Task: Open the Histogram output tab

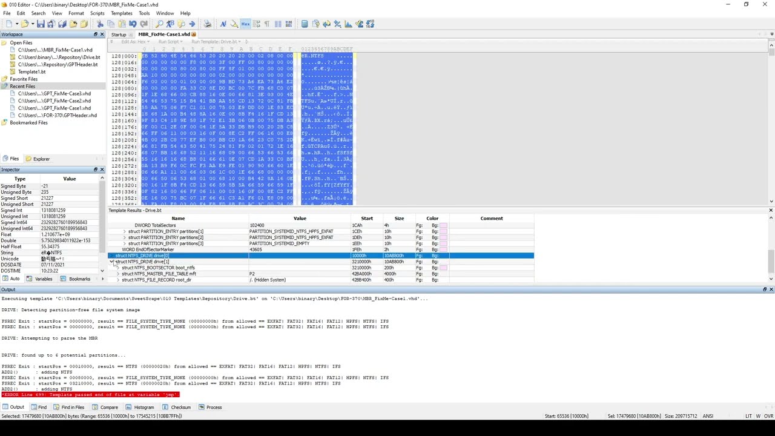Action: click(140, 408)
